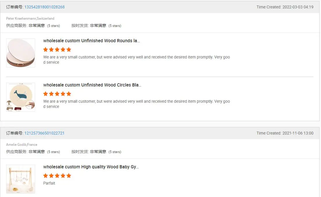Open order number 121257366501022721 link
Screen dimensions: 321x197
[x=44, y=133]
